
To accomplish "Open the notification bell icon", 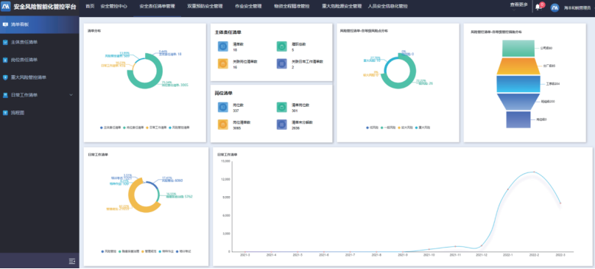I will point(538,7).
